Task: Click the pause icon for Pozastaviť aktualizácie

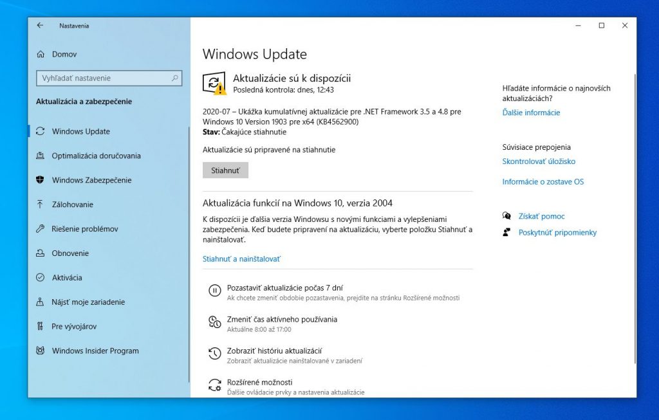Action: (214, 291)
